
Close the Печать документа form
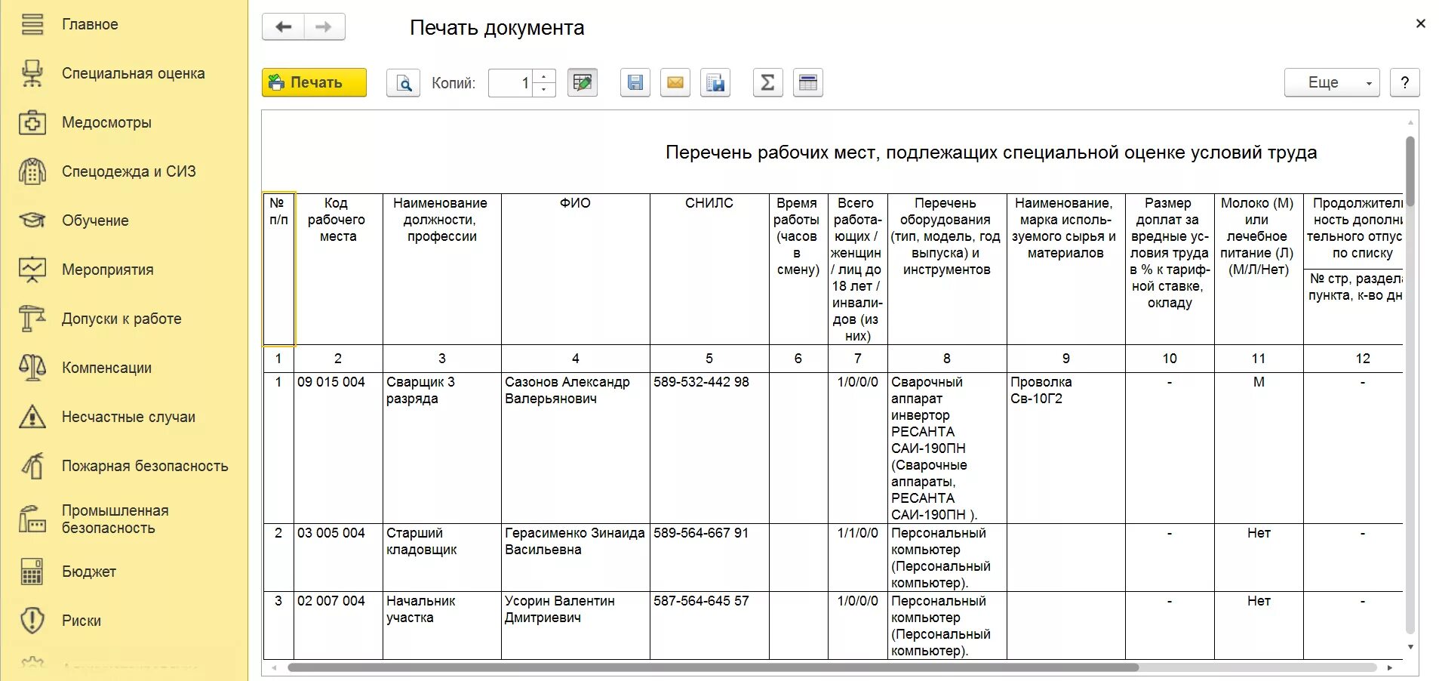1421,23
